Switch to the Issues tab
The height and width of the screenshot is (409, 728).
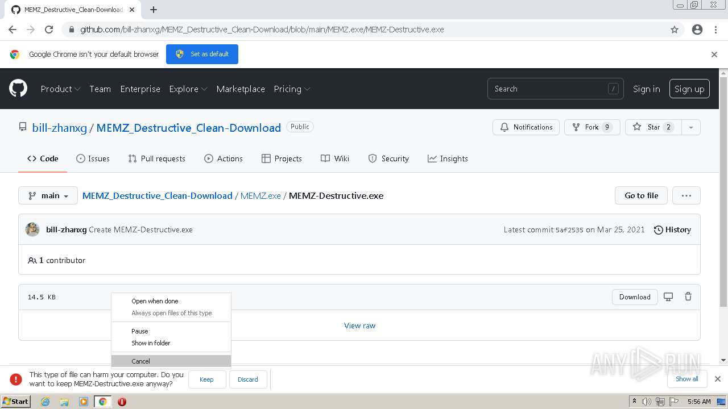(x=93, y=158)
